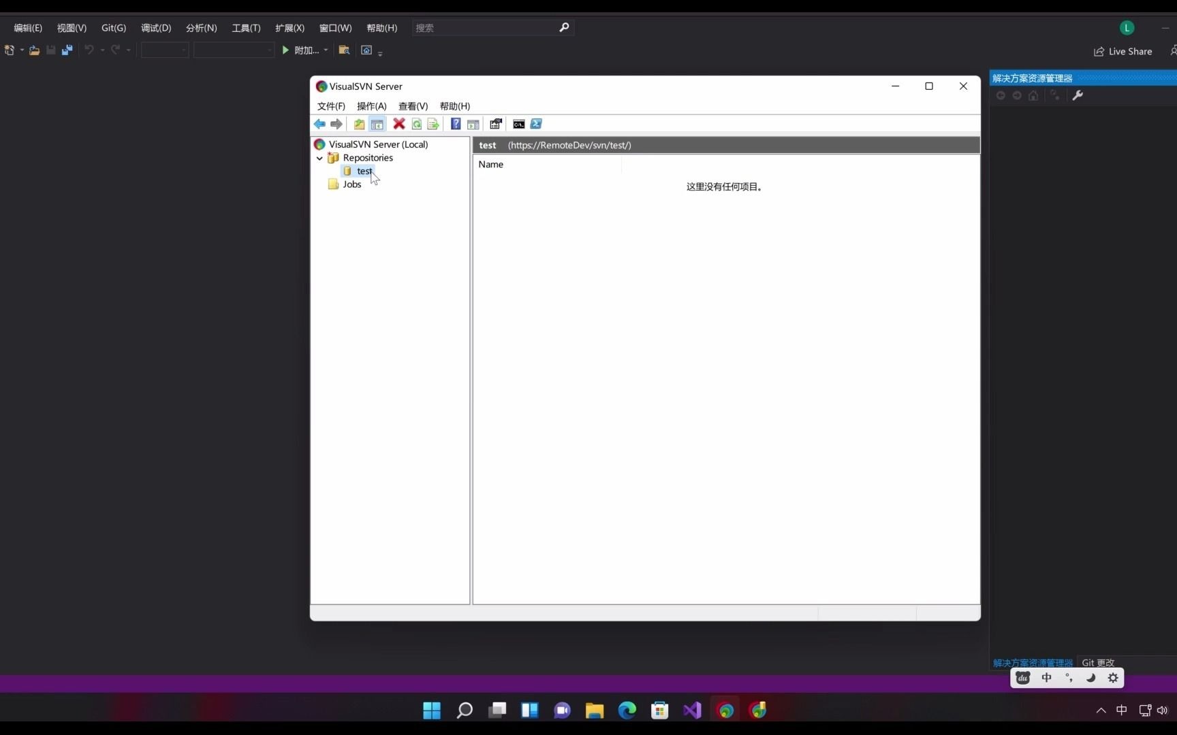Open the Git(G) menu in Visual Studio

[x=114, y=28]
